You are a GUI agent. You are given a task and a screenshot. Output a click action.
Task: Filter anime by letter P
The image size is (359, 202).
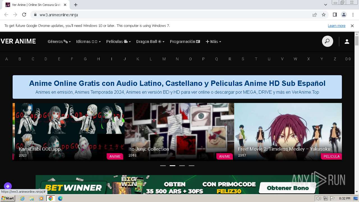click(203, 59)
